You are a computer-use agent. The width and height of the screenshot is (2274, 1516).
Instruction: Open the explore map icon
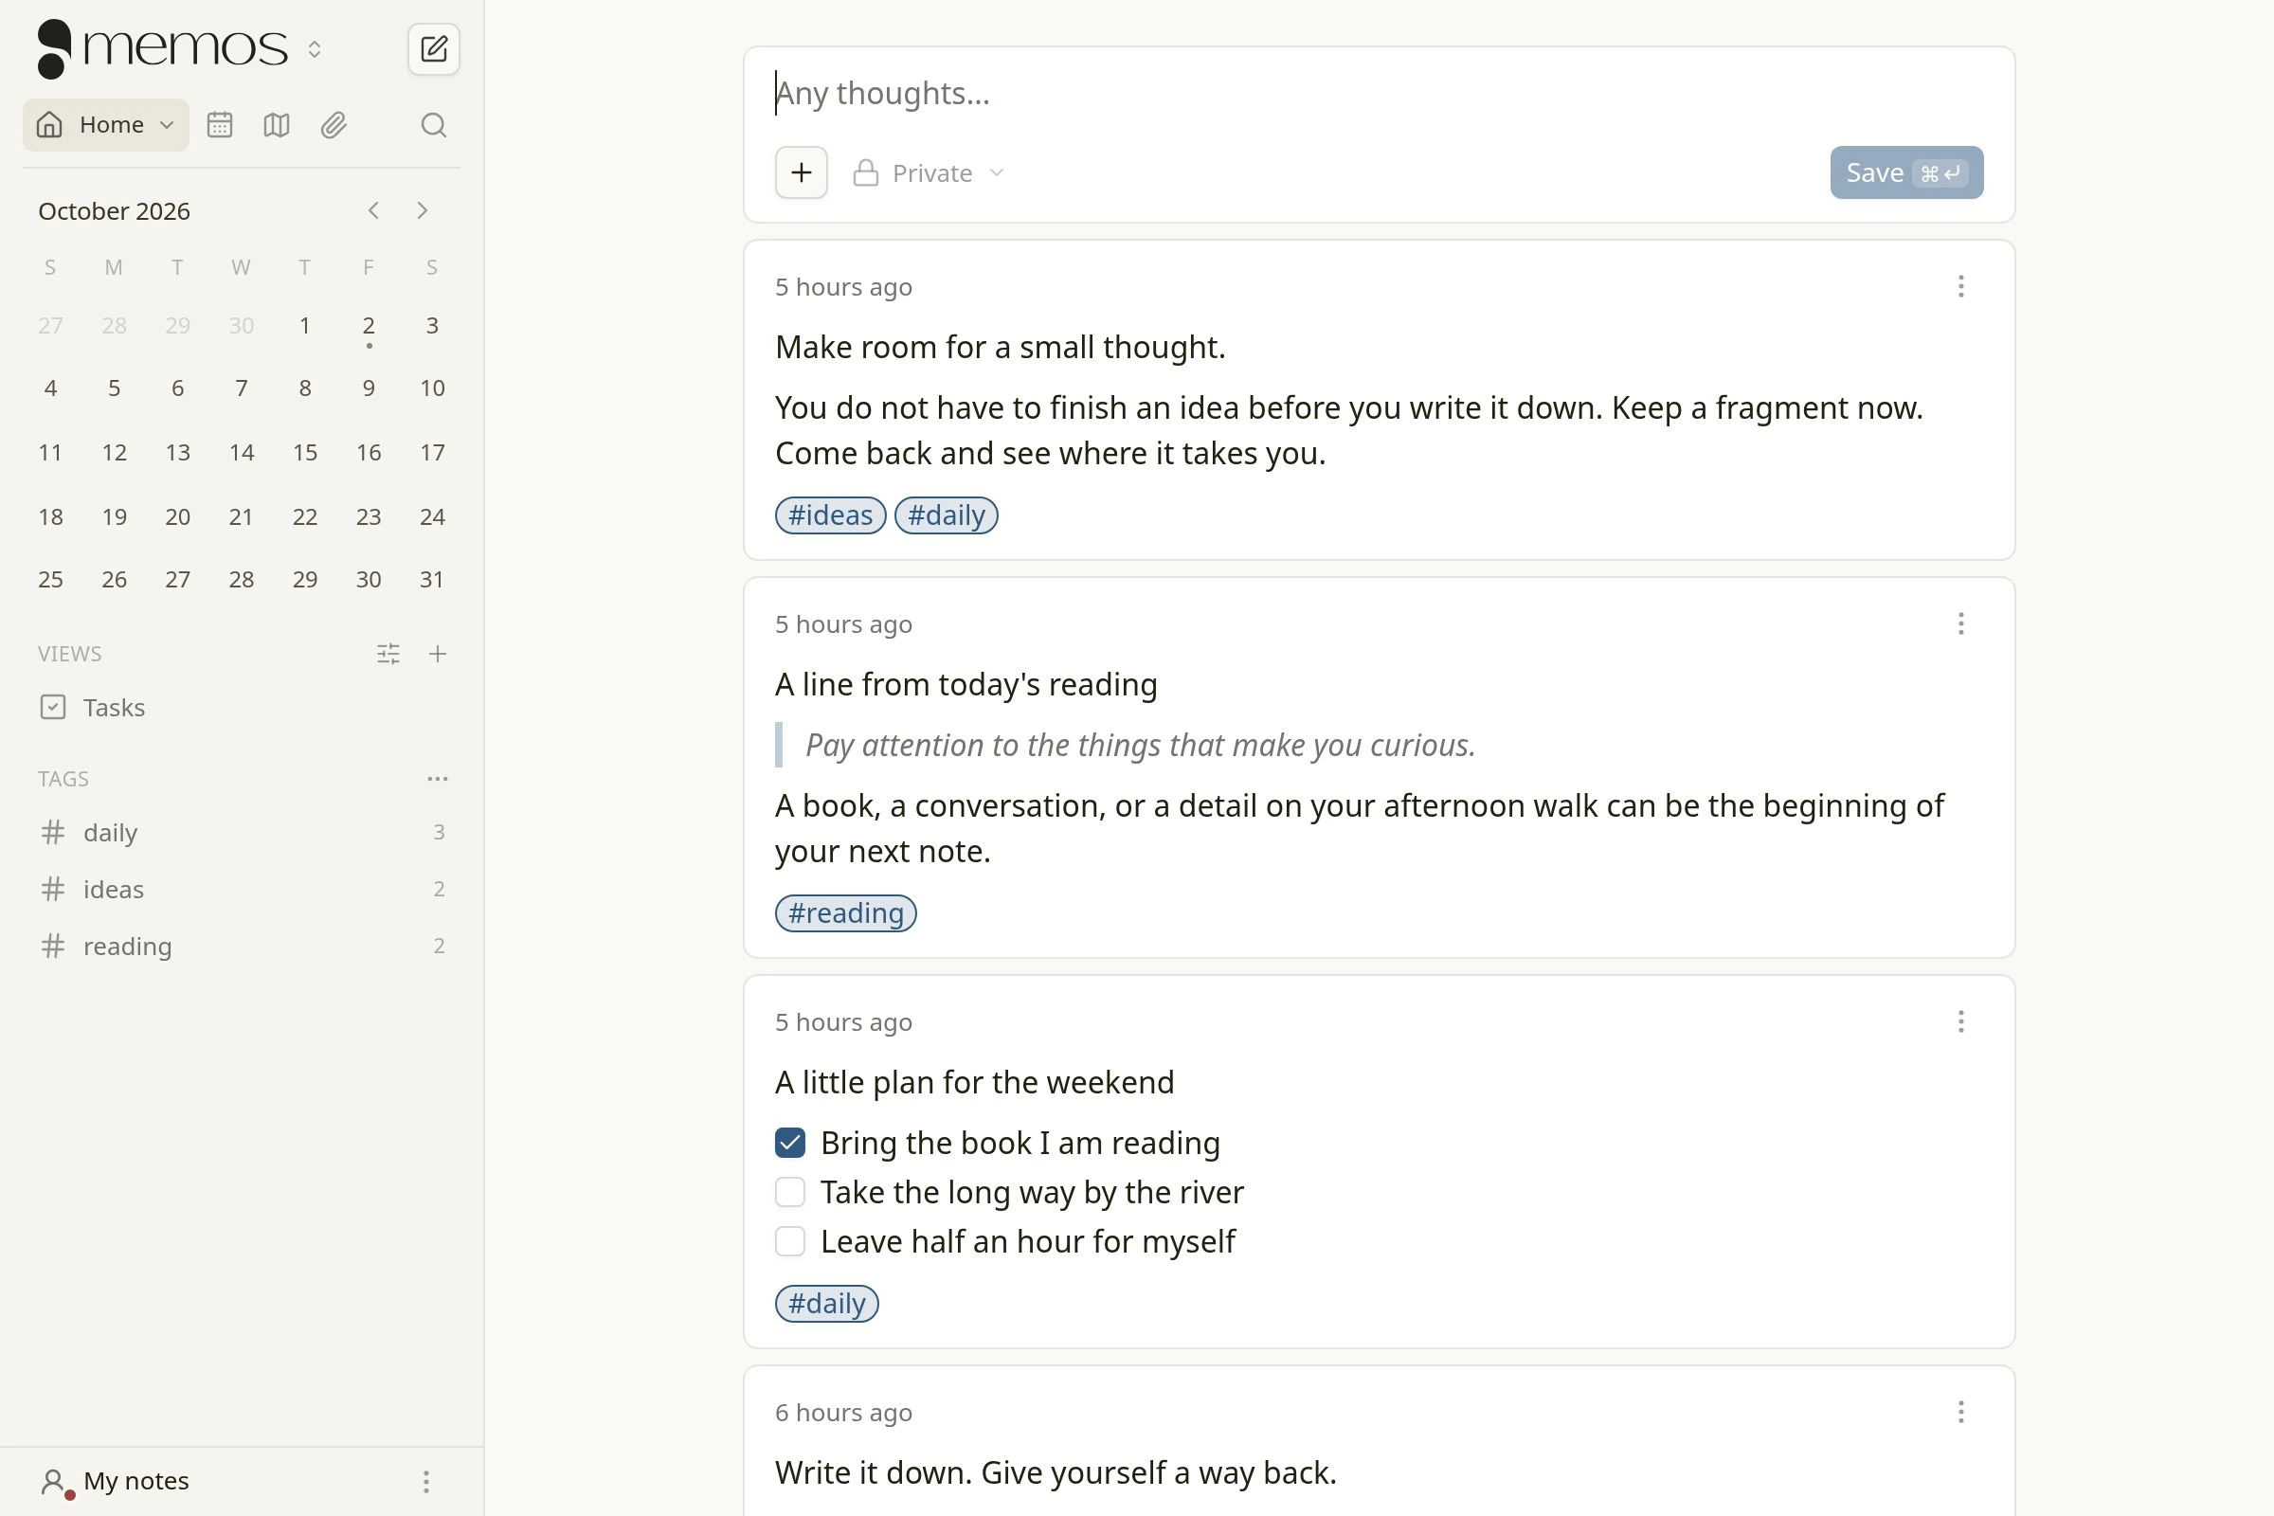click(277, 125)
